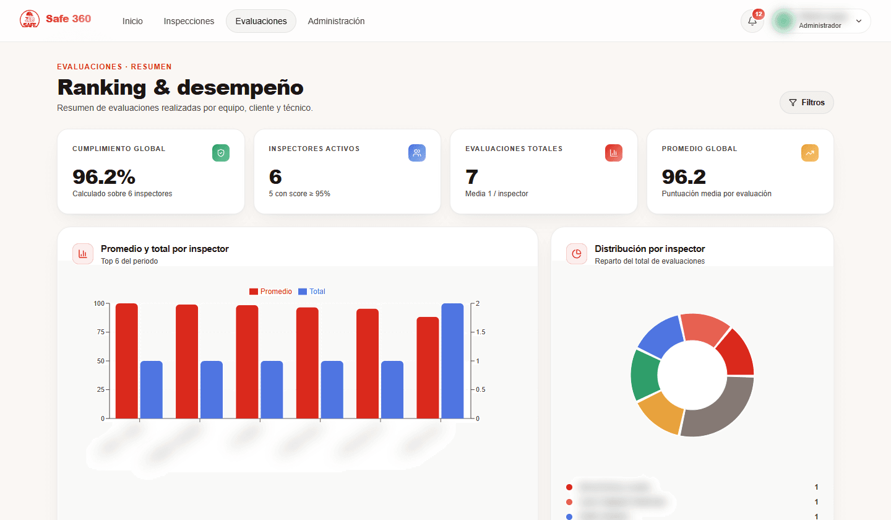Click the red 12 notification badge
The height and width of the screenshot is (520, 891).
click(x=759, y=14)
